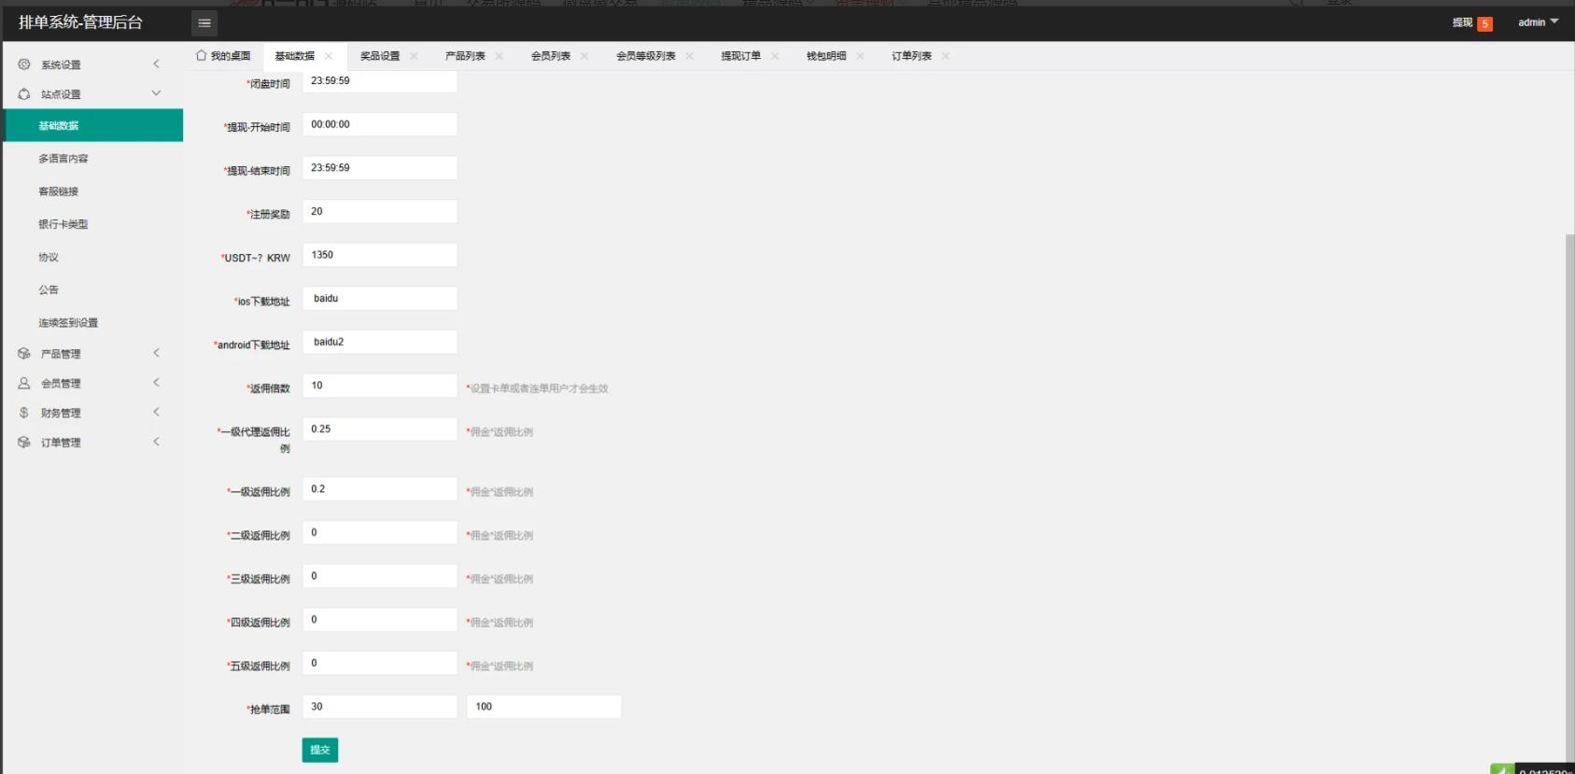Viewport: 1575px width, 774px height.
Task: Click the green 提交 submit button
Action: click(x=320, y=750)
